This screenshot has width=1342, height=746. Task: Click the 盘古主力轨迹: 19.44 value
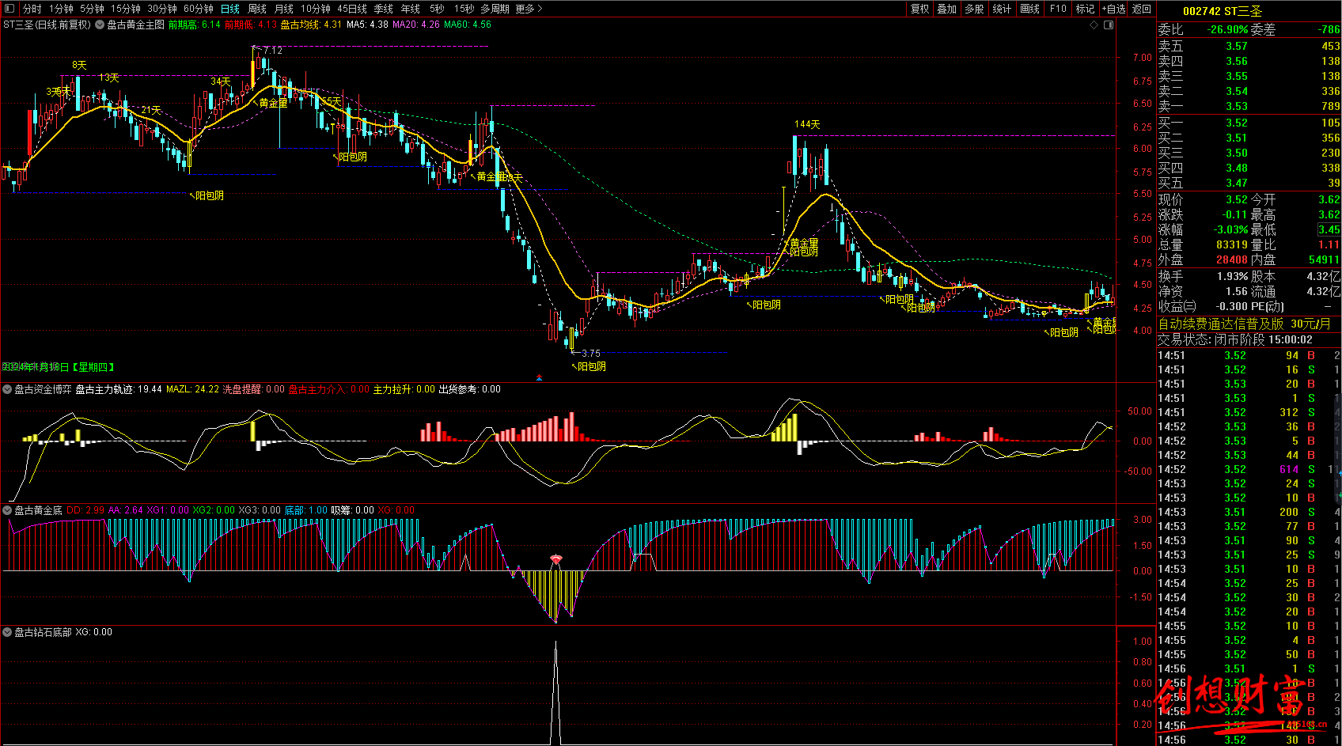118,389
